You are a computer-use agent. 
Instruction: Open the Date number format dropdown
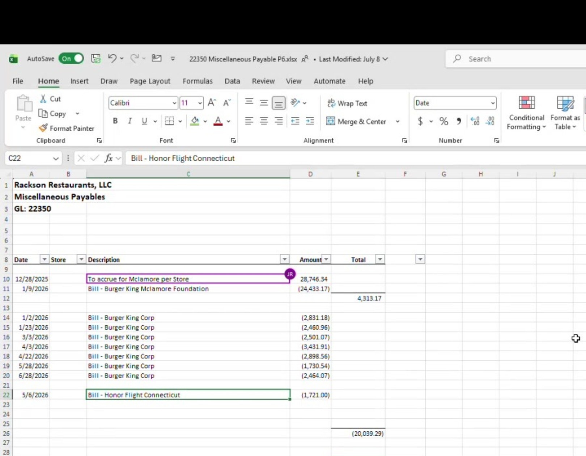[x=493, y=103]
